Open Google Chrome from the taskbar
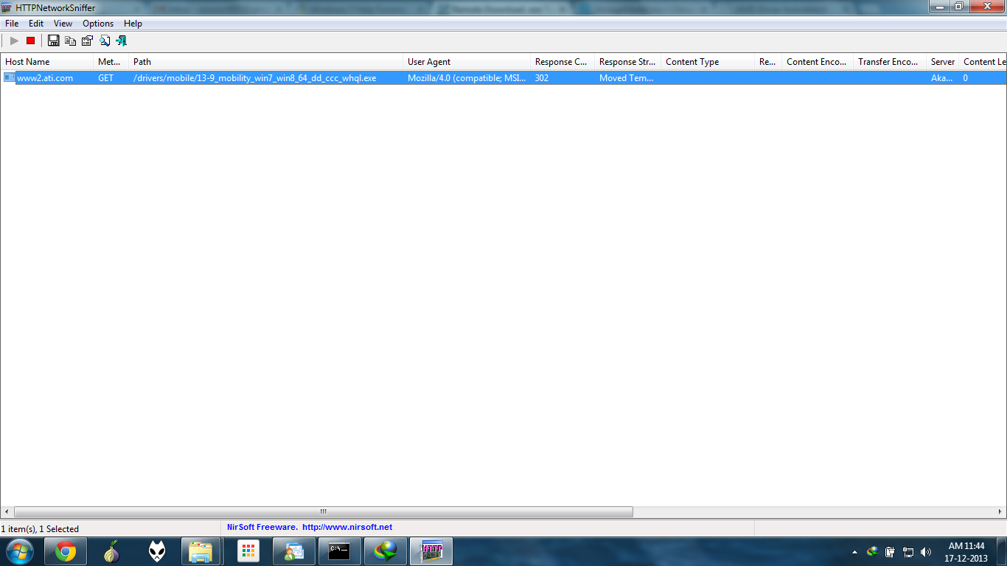1007x566 pixels. coord(66,551)
